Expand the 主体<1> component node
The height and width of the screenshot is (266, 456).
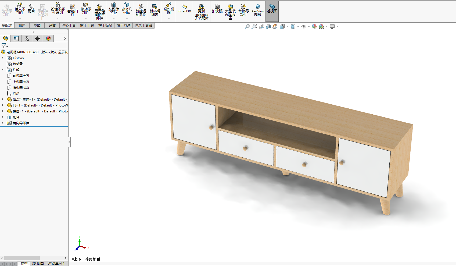coord(3,99)
